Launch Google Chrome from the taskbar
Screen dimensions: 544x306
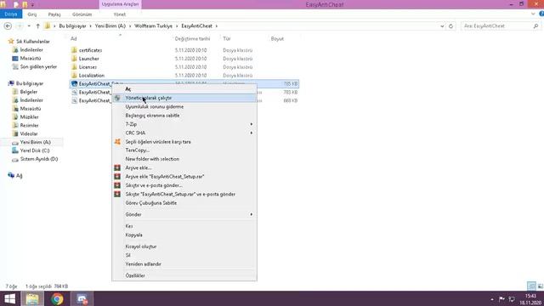(x=57, y=298)
